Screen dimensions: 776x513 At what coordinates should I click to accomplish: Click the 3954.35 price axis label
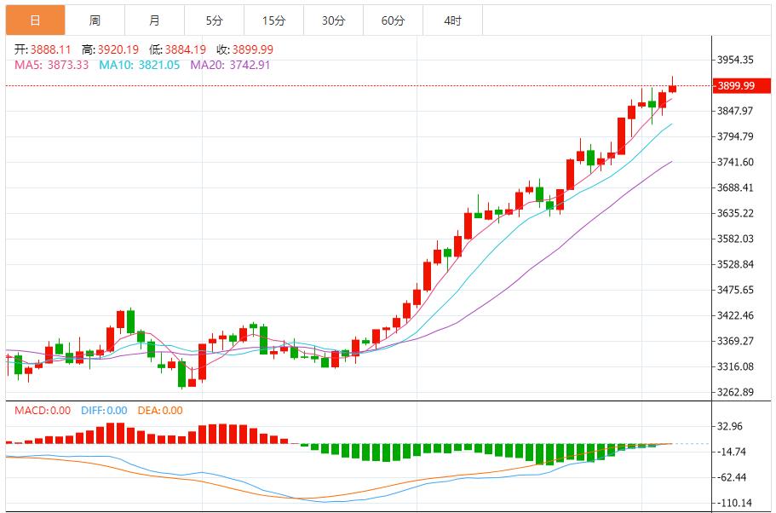pos(736,60)
